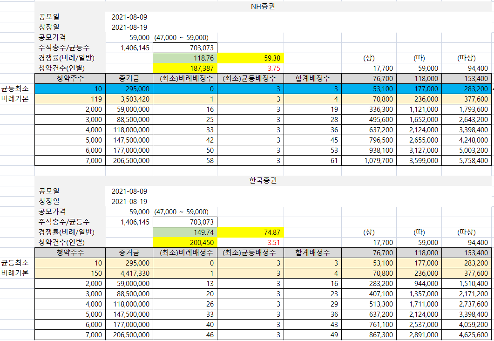Select the yellow 74.87 cell
Screen dimensions: 494x341
click(x=250, y=232)
